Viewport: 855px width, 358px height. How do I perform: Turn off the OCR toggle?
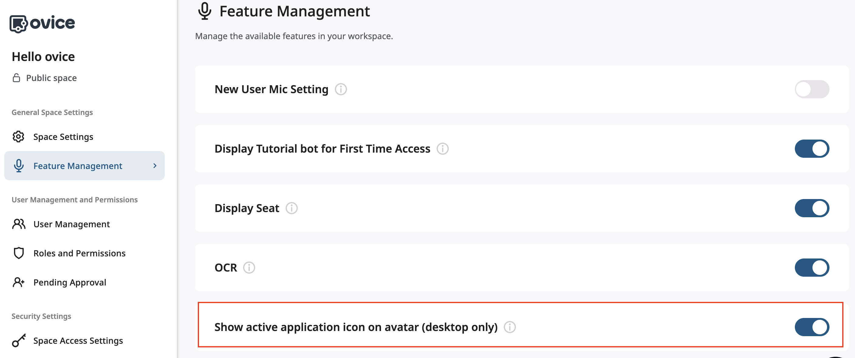pyautogui.click(x=812, y=268)
